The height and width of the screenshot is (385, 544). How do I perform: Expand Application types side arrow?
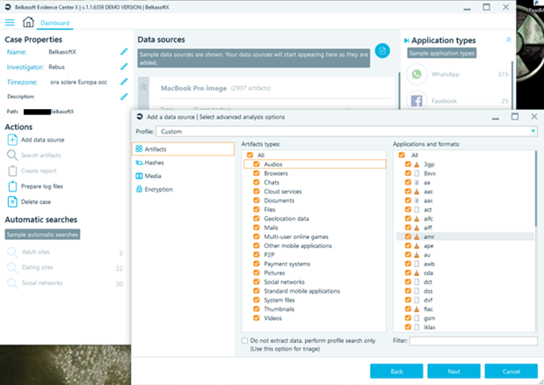(x=406, y=40)
